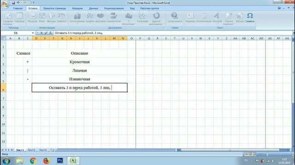Insert a SmartArt graphic
The image size is (295, 165).
click(61, 18)
